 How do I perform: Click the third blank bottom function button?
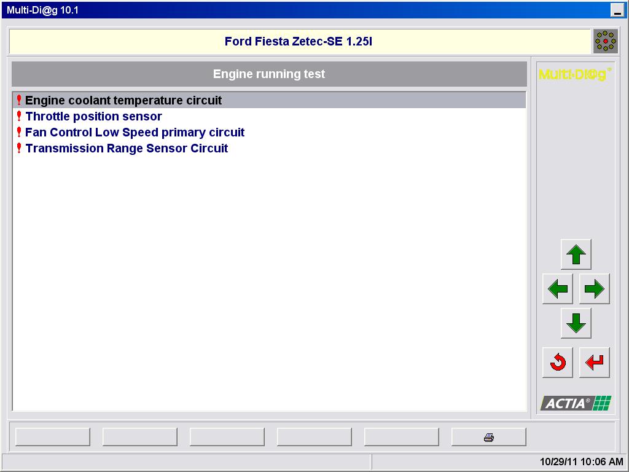pos(227,437)
